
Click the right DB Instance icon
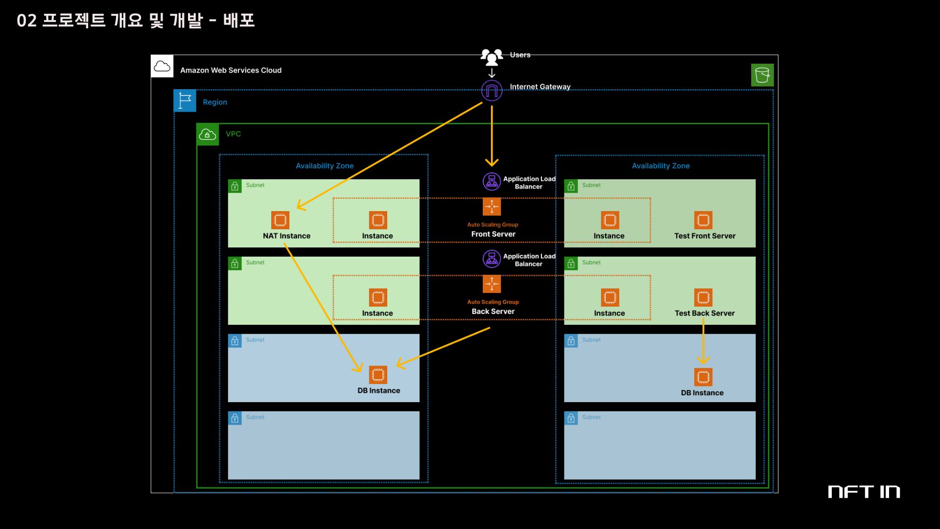(703, 377)
